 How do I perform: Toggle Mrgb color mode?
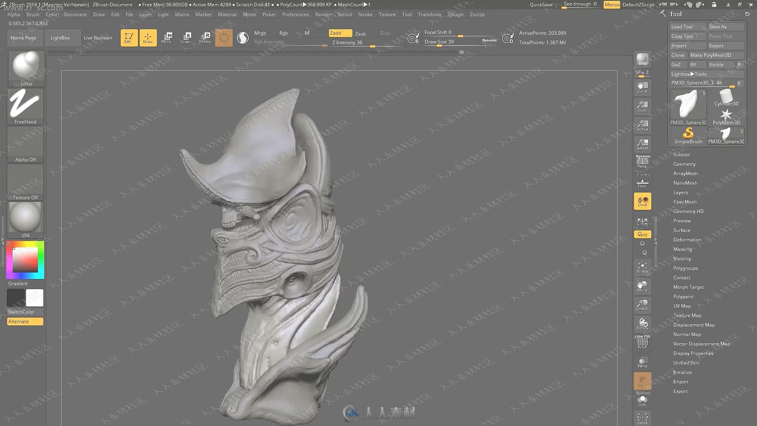click(x=260, y=33)
